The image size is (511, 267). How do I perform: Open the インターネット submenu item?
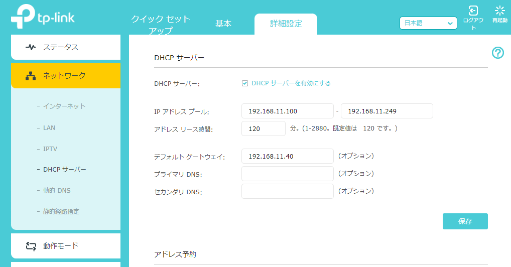(x=64, y=106)
